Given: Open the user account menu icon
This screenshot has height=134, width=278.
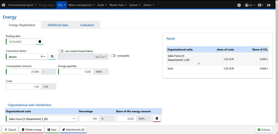Looking at the screenshot, I should pos(260,5).
